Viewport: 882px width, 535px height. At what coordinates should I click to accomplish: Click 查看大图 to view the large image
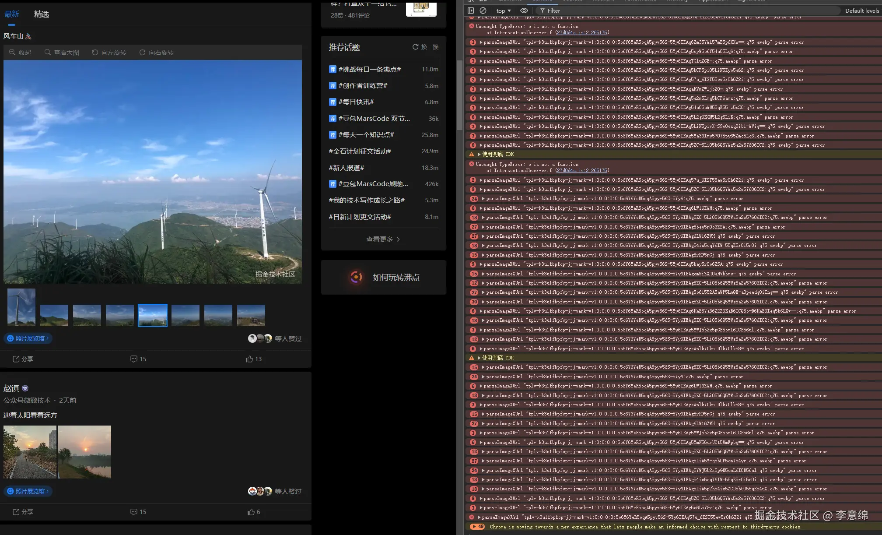[x=62, y=53]
